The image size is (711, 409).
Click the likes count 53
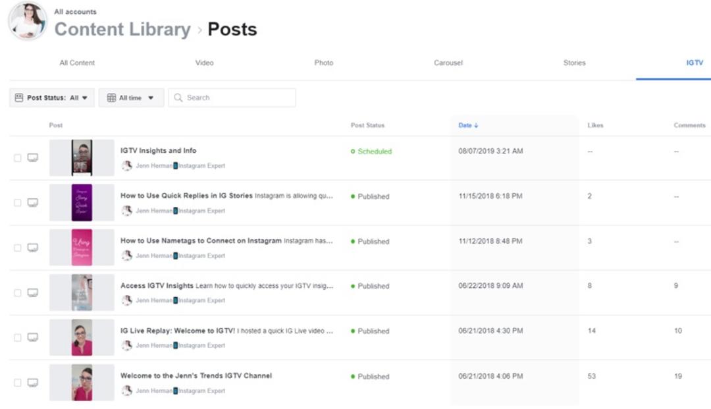tap(592, 376)
